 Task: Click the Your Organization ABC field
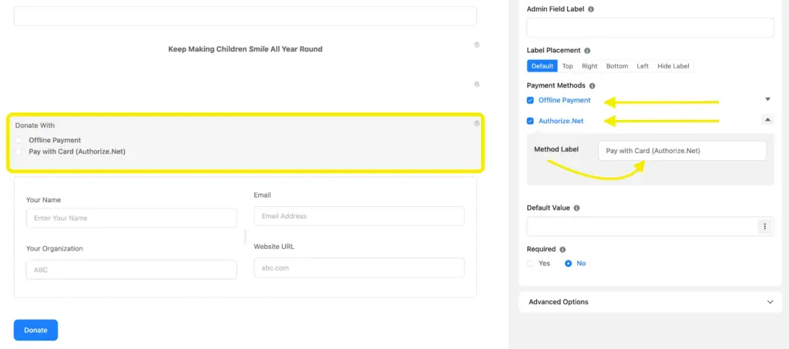131,270
